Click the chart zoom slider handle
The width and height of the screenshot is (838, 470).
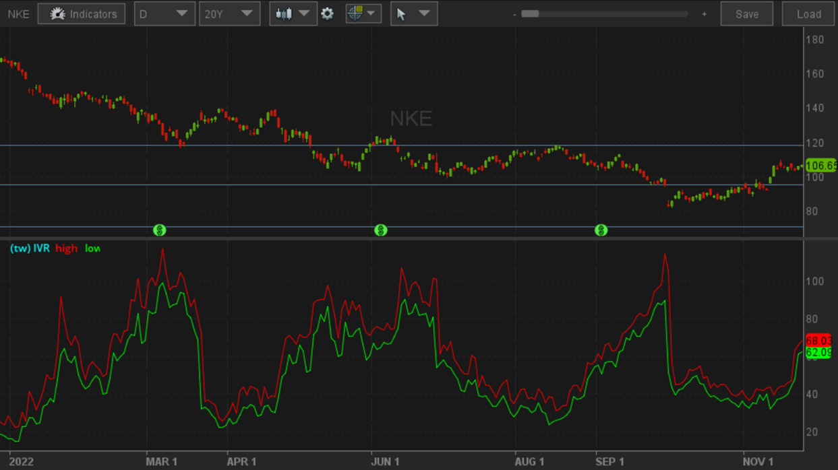(x=531, y=13)
